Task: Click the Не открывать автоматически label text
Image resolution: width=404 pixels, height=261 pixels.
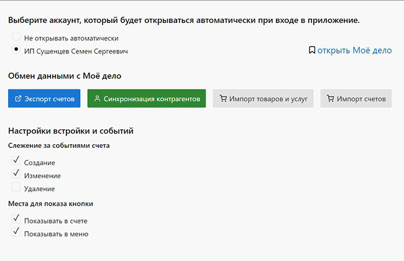Action: (71, 38)
